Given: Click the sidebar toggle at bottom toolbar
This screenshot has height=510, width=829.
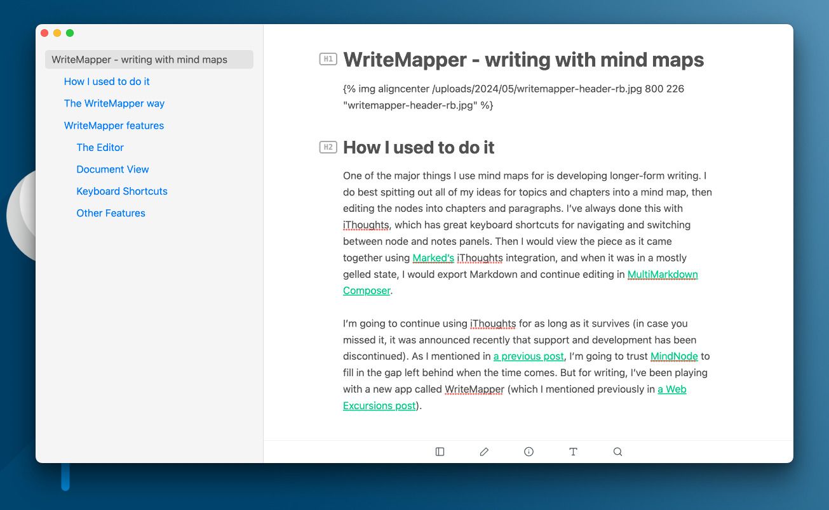Looking at the screenshot, I should [440, 451].
